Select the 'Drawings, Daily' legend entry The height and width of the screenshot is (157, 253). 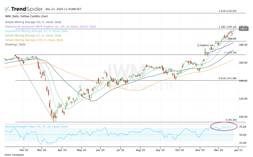pos(15,44)
